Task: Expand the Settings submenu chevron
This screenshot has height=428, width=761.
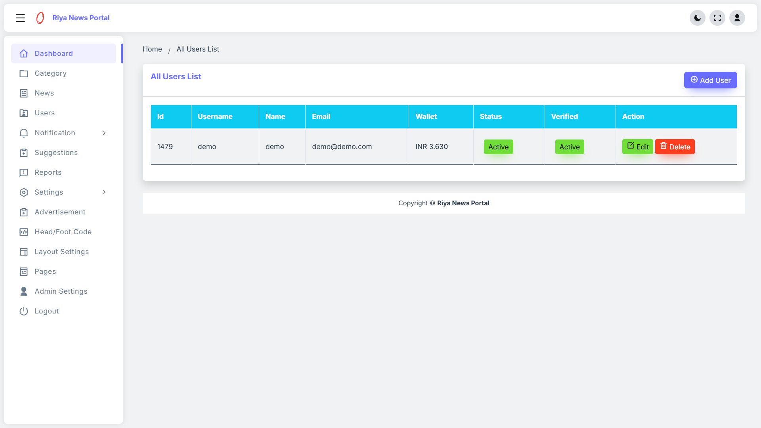Action: pos(104,192)
